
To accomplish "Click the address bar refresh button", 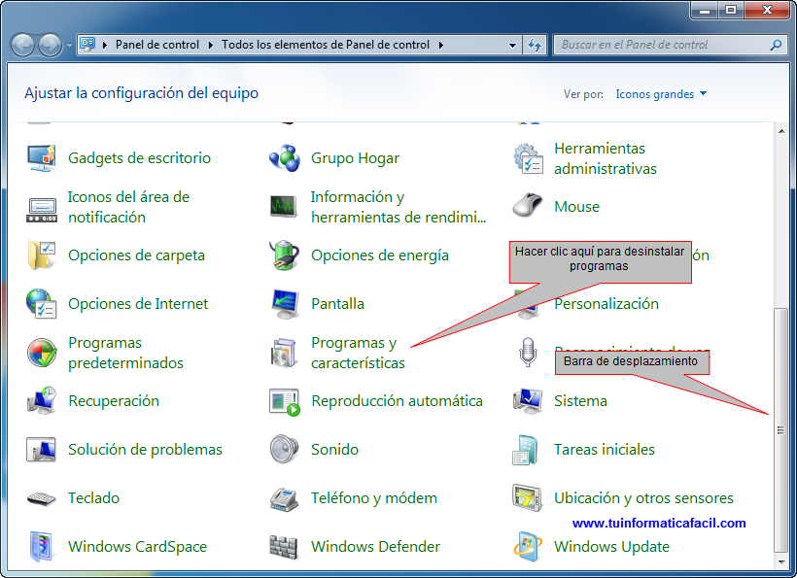I will (x=535, y=45).
